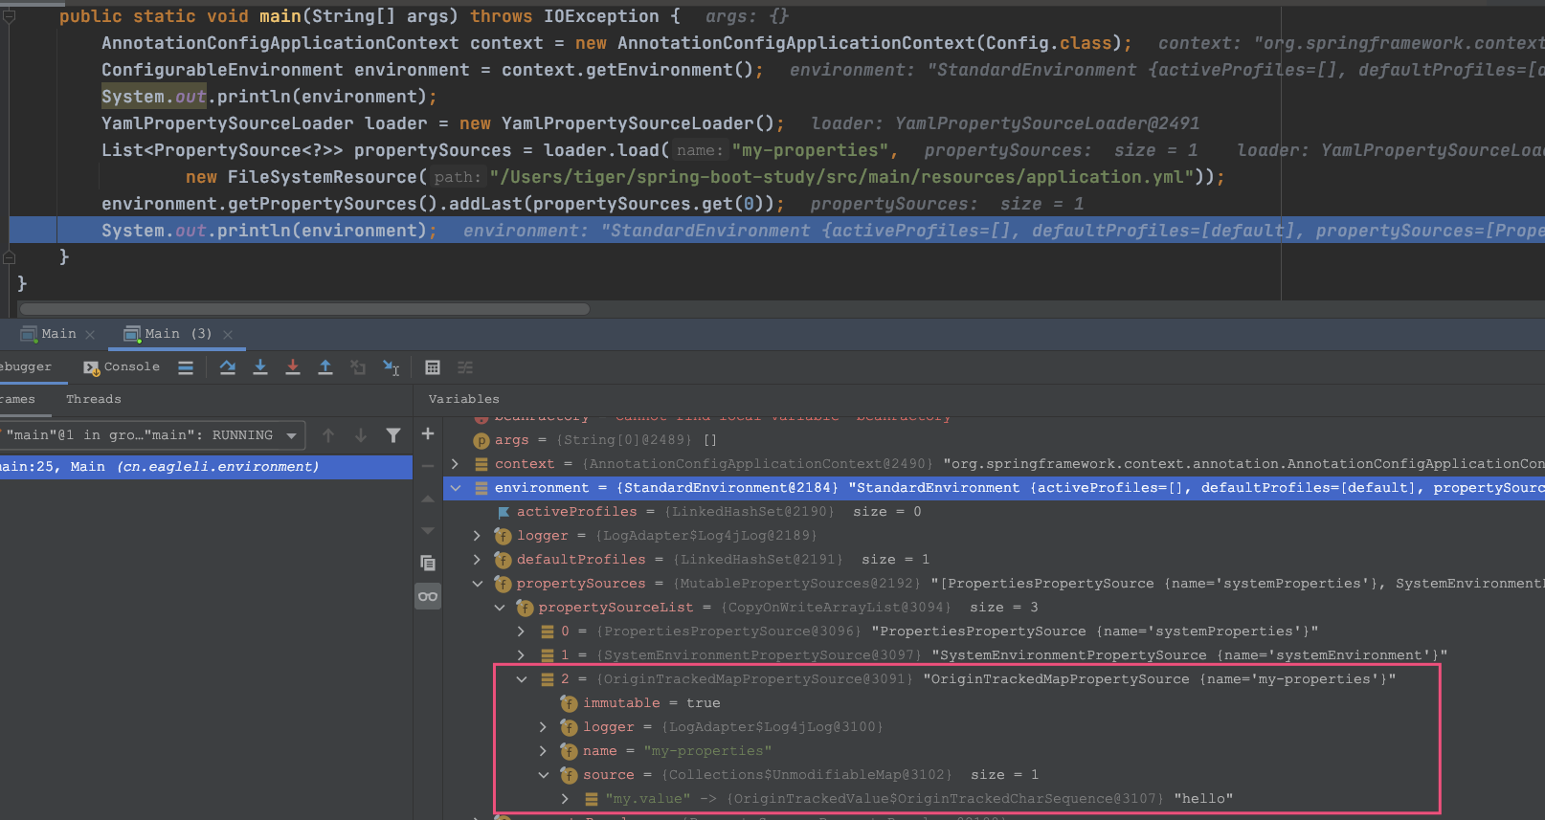This screenshot has height=820, width=1545.
Task: Switch to the Threads tab
Action: click(94, 399)
